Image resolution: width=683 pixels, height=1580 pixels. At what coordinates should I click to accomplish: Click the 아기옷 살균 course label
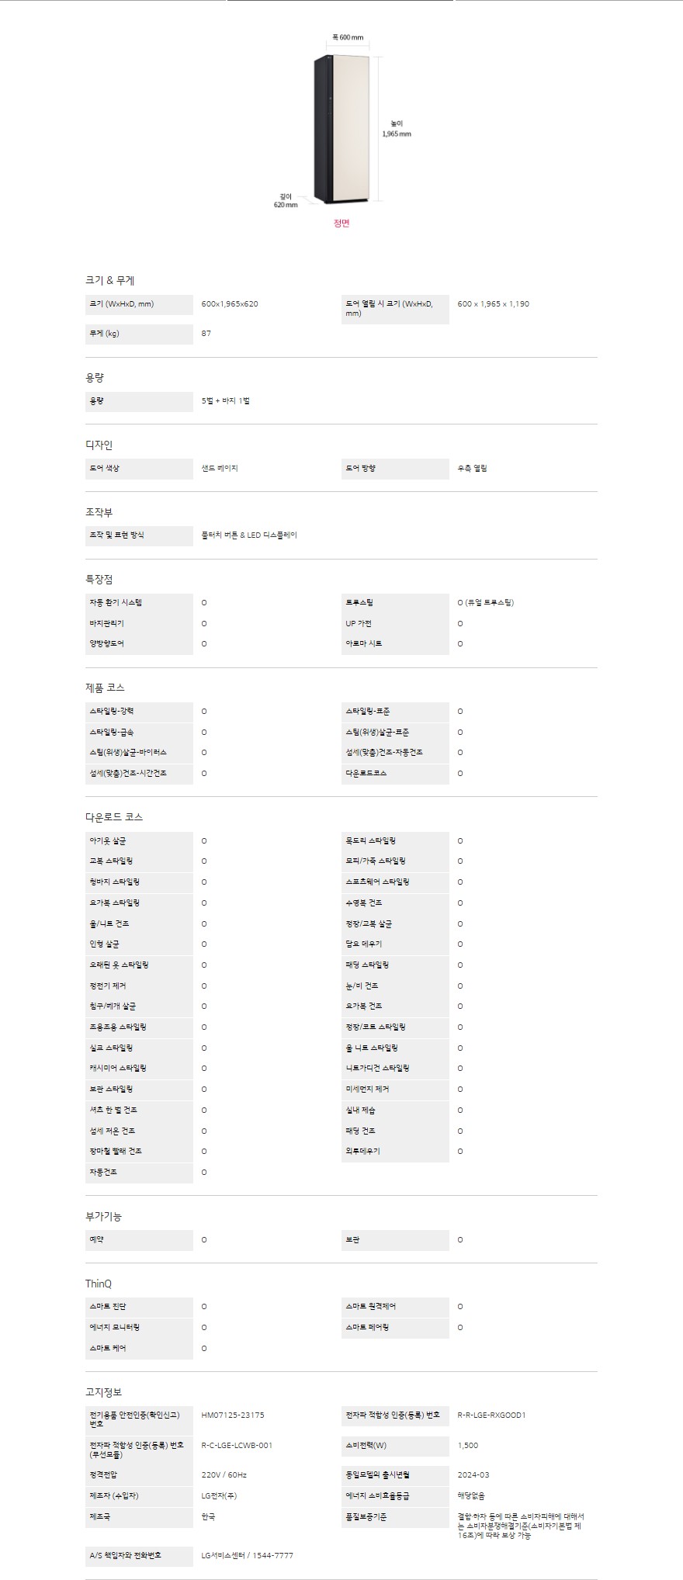(108, 841)
